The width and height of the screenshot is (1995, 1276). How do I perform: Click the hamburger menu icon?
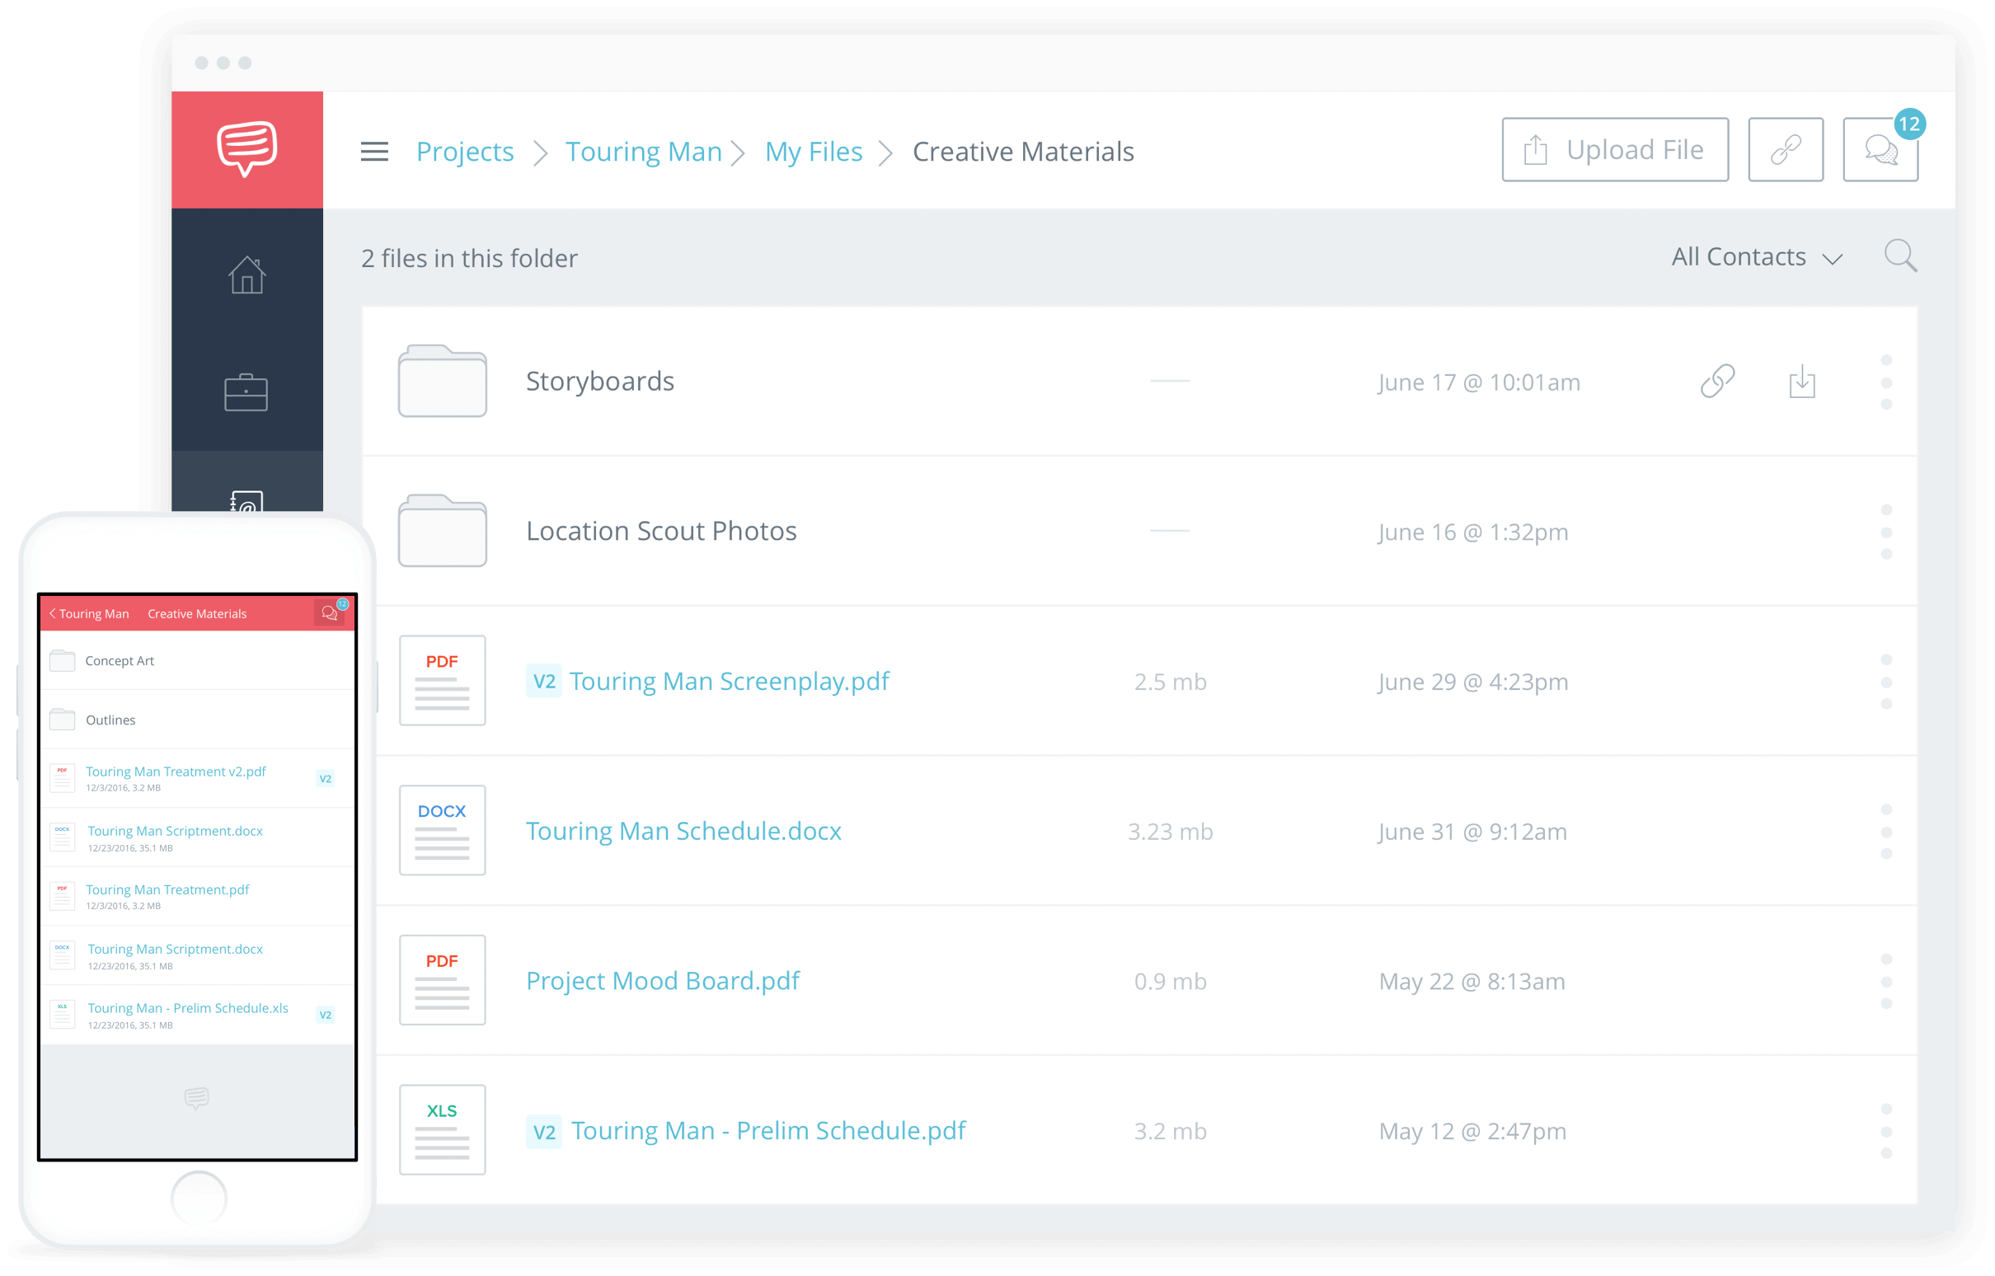375,150
